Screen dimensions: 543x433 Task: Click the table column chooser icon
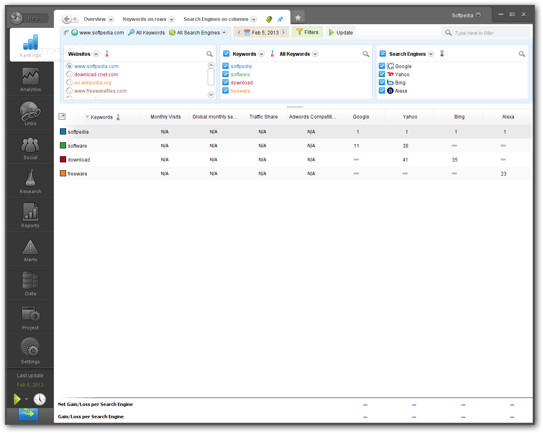(x=62, y=116)
